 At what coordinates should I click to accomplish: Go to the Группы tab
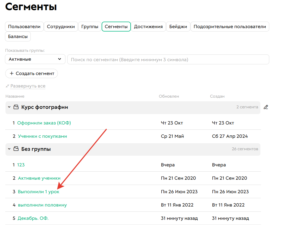click(x=90, y=27)
